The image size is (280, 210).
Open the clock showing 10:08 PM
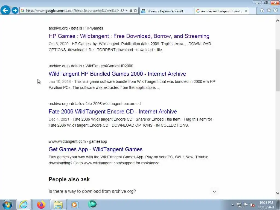(266, 205)
